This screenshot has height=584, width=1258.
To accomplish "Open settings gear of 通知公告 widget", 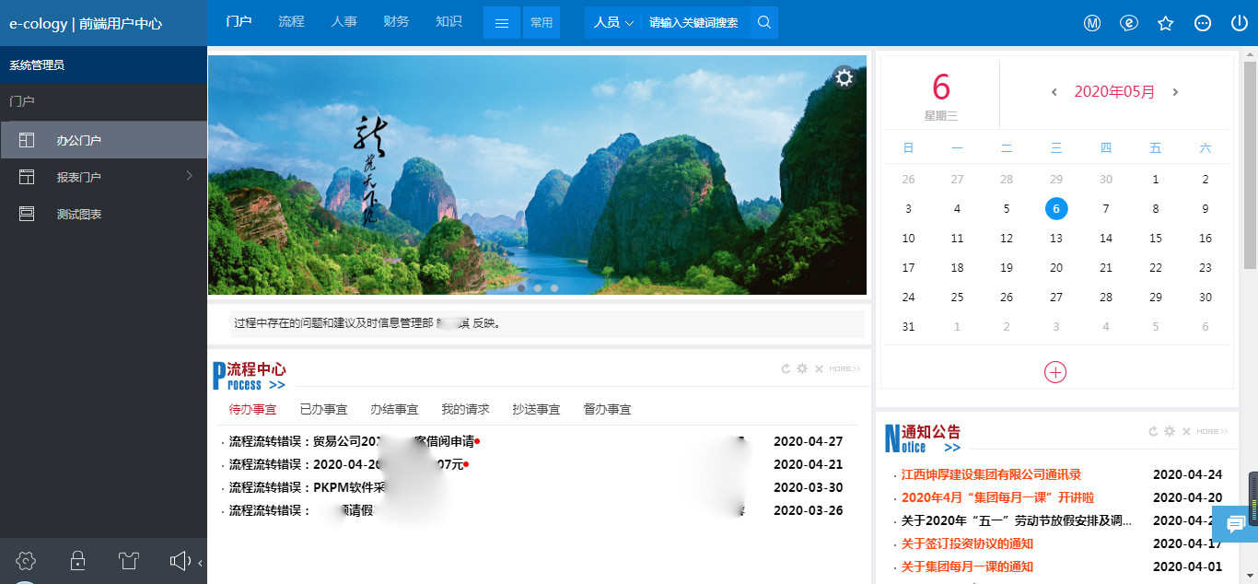I will pos(1170,431).
